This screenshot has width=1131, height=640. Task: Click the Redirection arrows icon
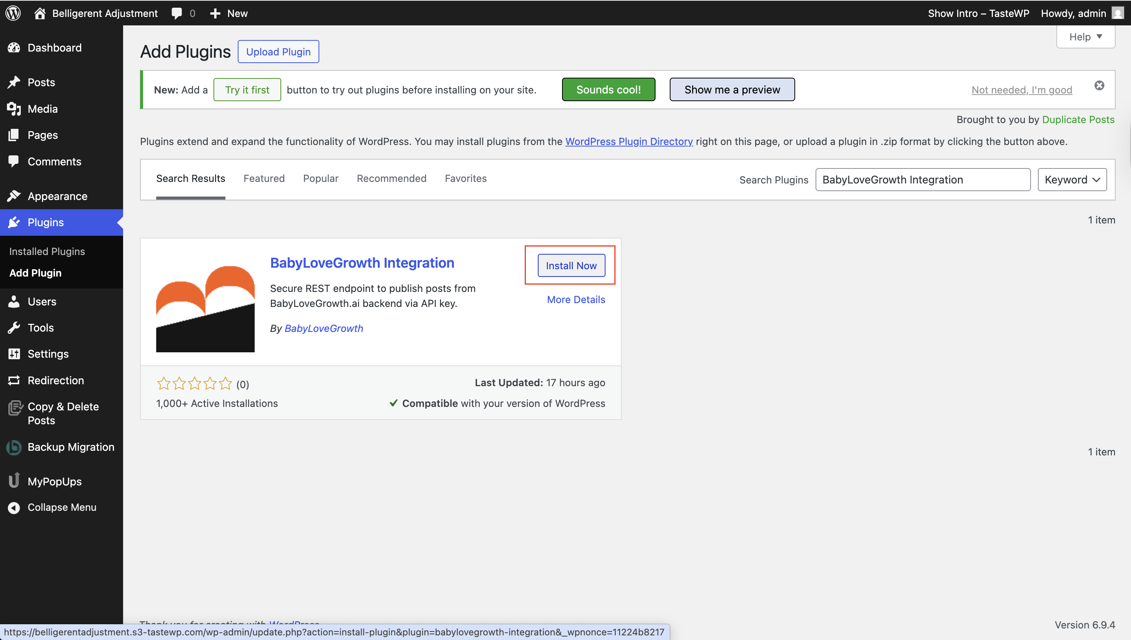coord(14,380)
